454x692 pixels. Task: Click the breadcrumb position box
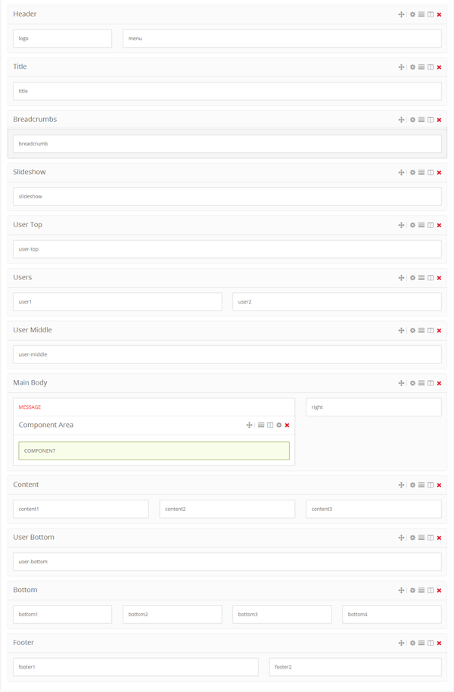point(227,144)
